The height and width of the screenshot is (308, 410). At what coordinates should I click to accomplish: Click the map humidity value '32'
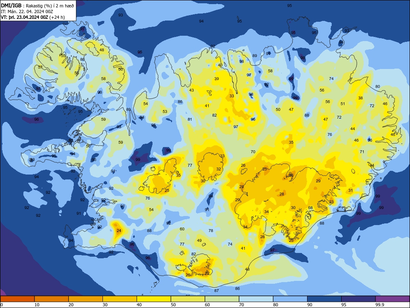pos(219,169)
